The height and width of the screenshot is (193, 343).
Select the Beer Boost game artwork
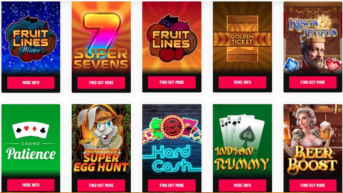[x=313, y=140]
